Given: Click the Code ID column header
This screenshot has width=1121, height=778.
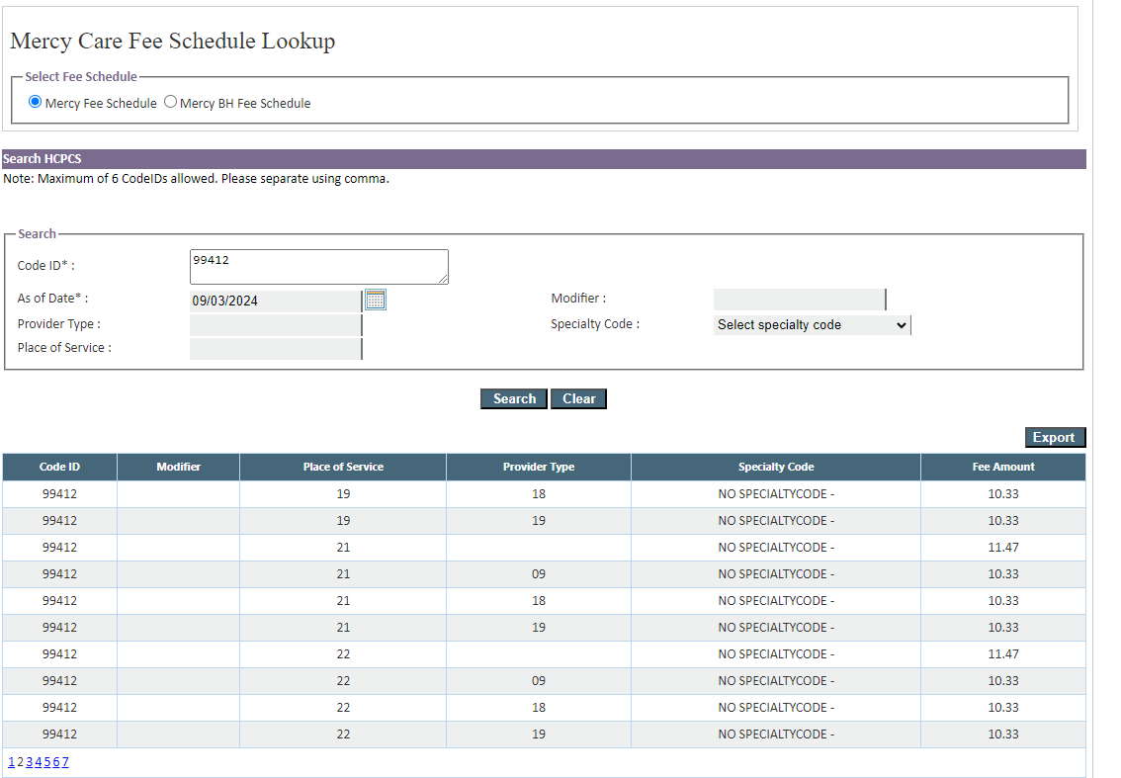Looking at the screenshot, I should click(x=60, y=467).
